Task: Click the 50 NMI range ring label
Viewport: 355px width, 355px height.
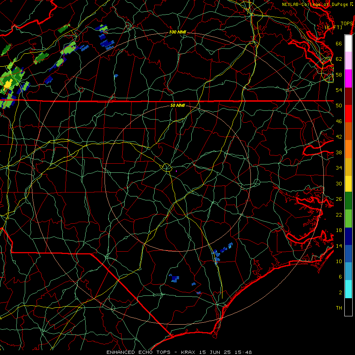Action: pos(177,105)
